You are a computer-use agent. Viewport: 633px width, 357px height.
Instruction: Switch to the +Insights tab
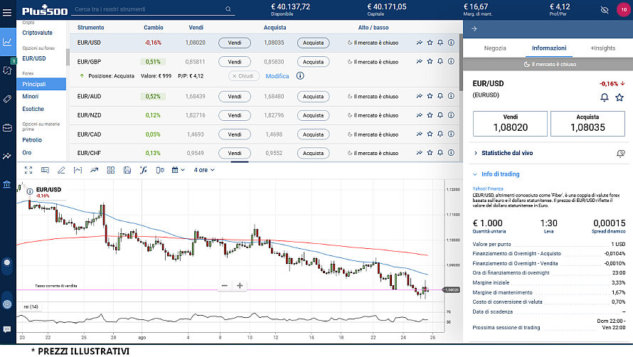(x=602, y=48)
